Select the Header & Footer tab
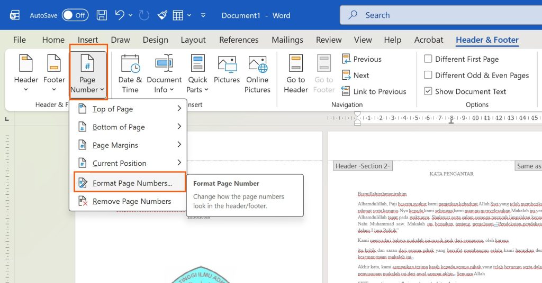The height and width of the screenshot is (283, 542). point(487,40)
